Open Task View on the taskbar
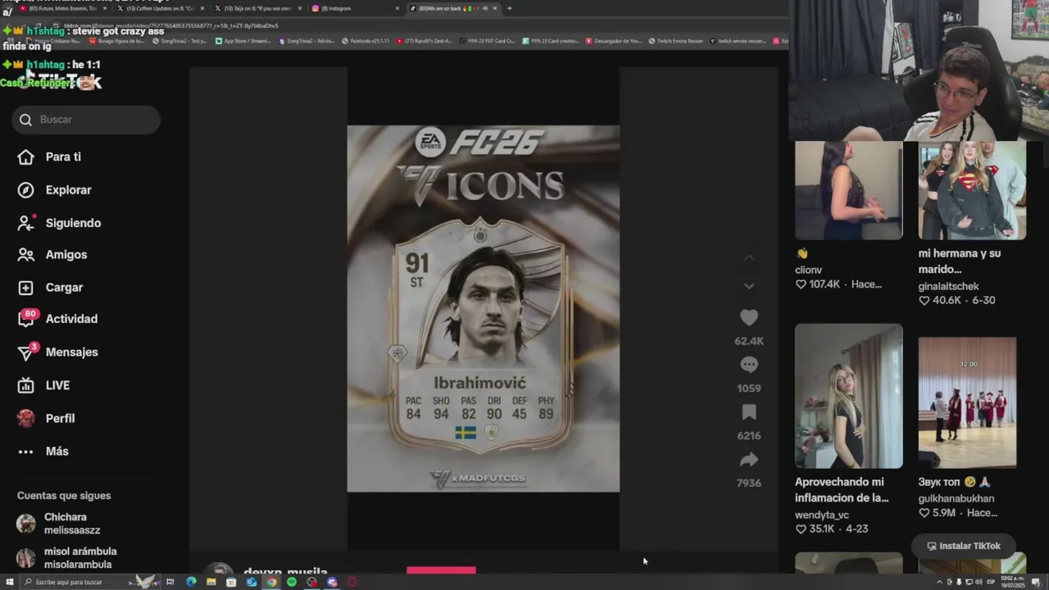 [x=170, y=582]
